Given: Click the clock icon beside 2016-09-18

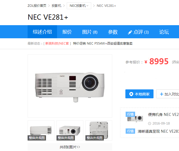Looking at the screenshot, I should 150,123.
